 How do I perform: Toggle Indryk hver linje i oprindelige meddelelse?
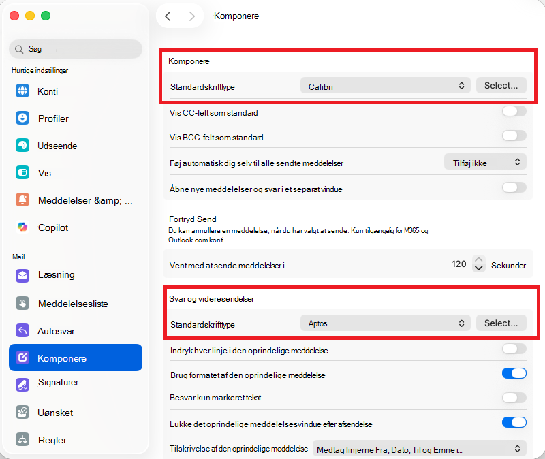coord(514,349)
